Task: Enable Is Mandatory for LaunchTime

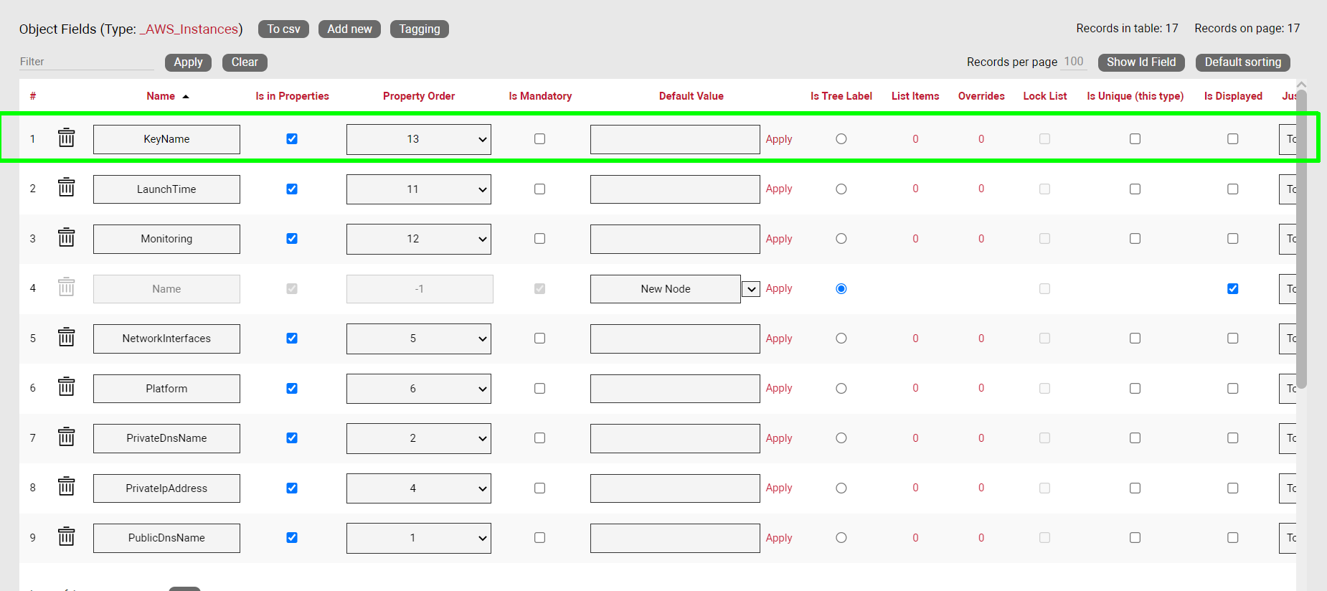Action: point(539,189)
